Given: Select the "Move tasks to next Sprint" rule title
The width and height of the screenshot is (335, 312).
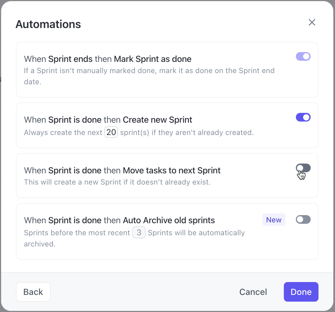Looking at the screenshot, I should pos(122,171).
